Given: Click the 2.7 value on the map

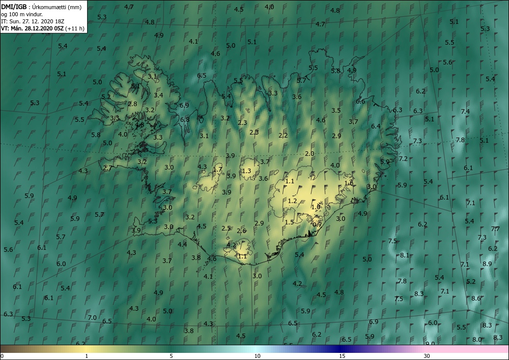Looking at the screenshot, I should tap(107, 168).
